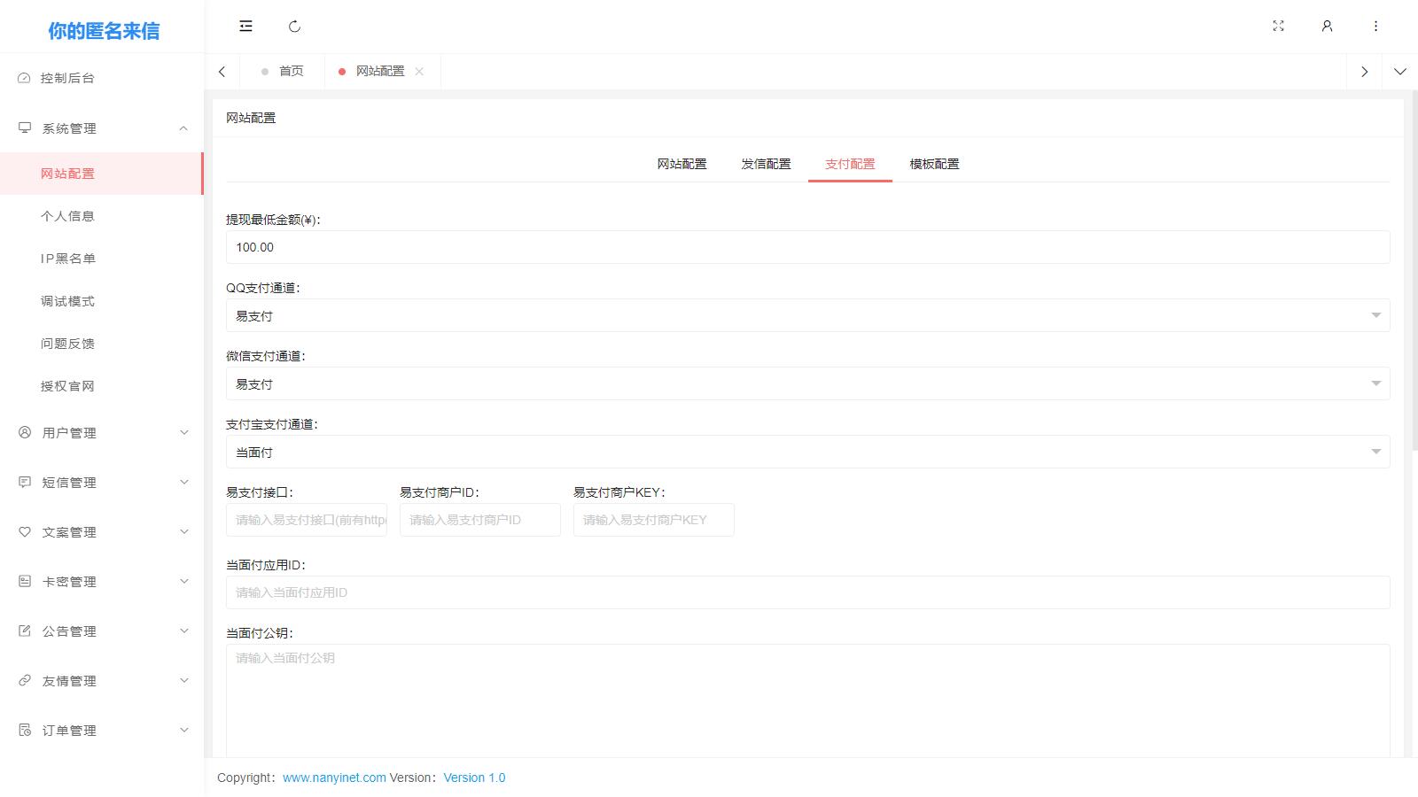
Task: Open the 微信支付通道 dropdown
Action: click(806, 383)
